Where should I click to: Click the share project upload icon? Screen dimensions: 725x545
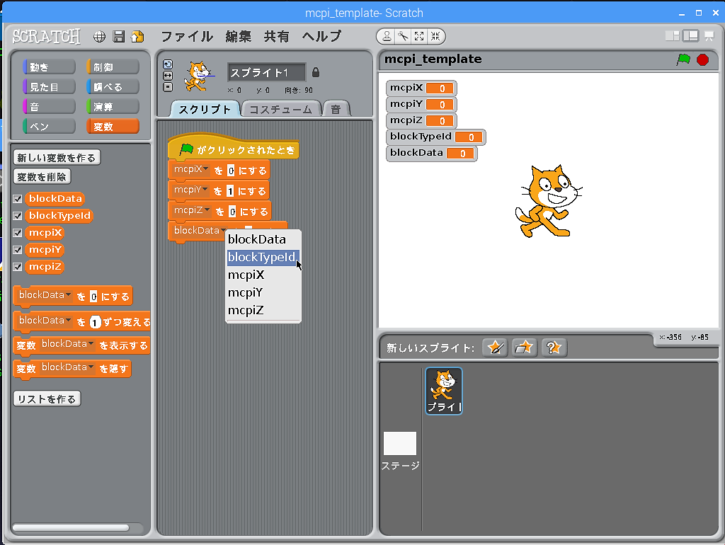137,37
